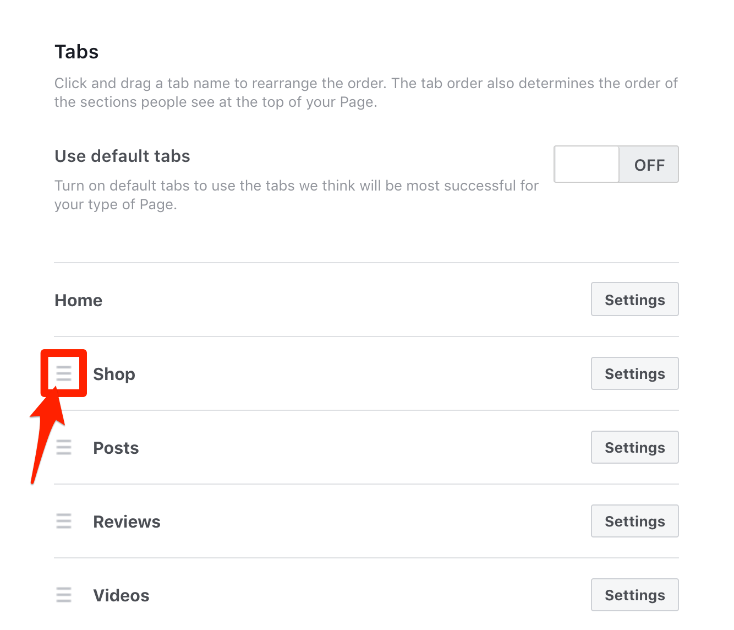The width and height of the screenshot is (734, 630).
Task: Open Settings for the Home tab
Action: coord(634,300)
